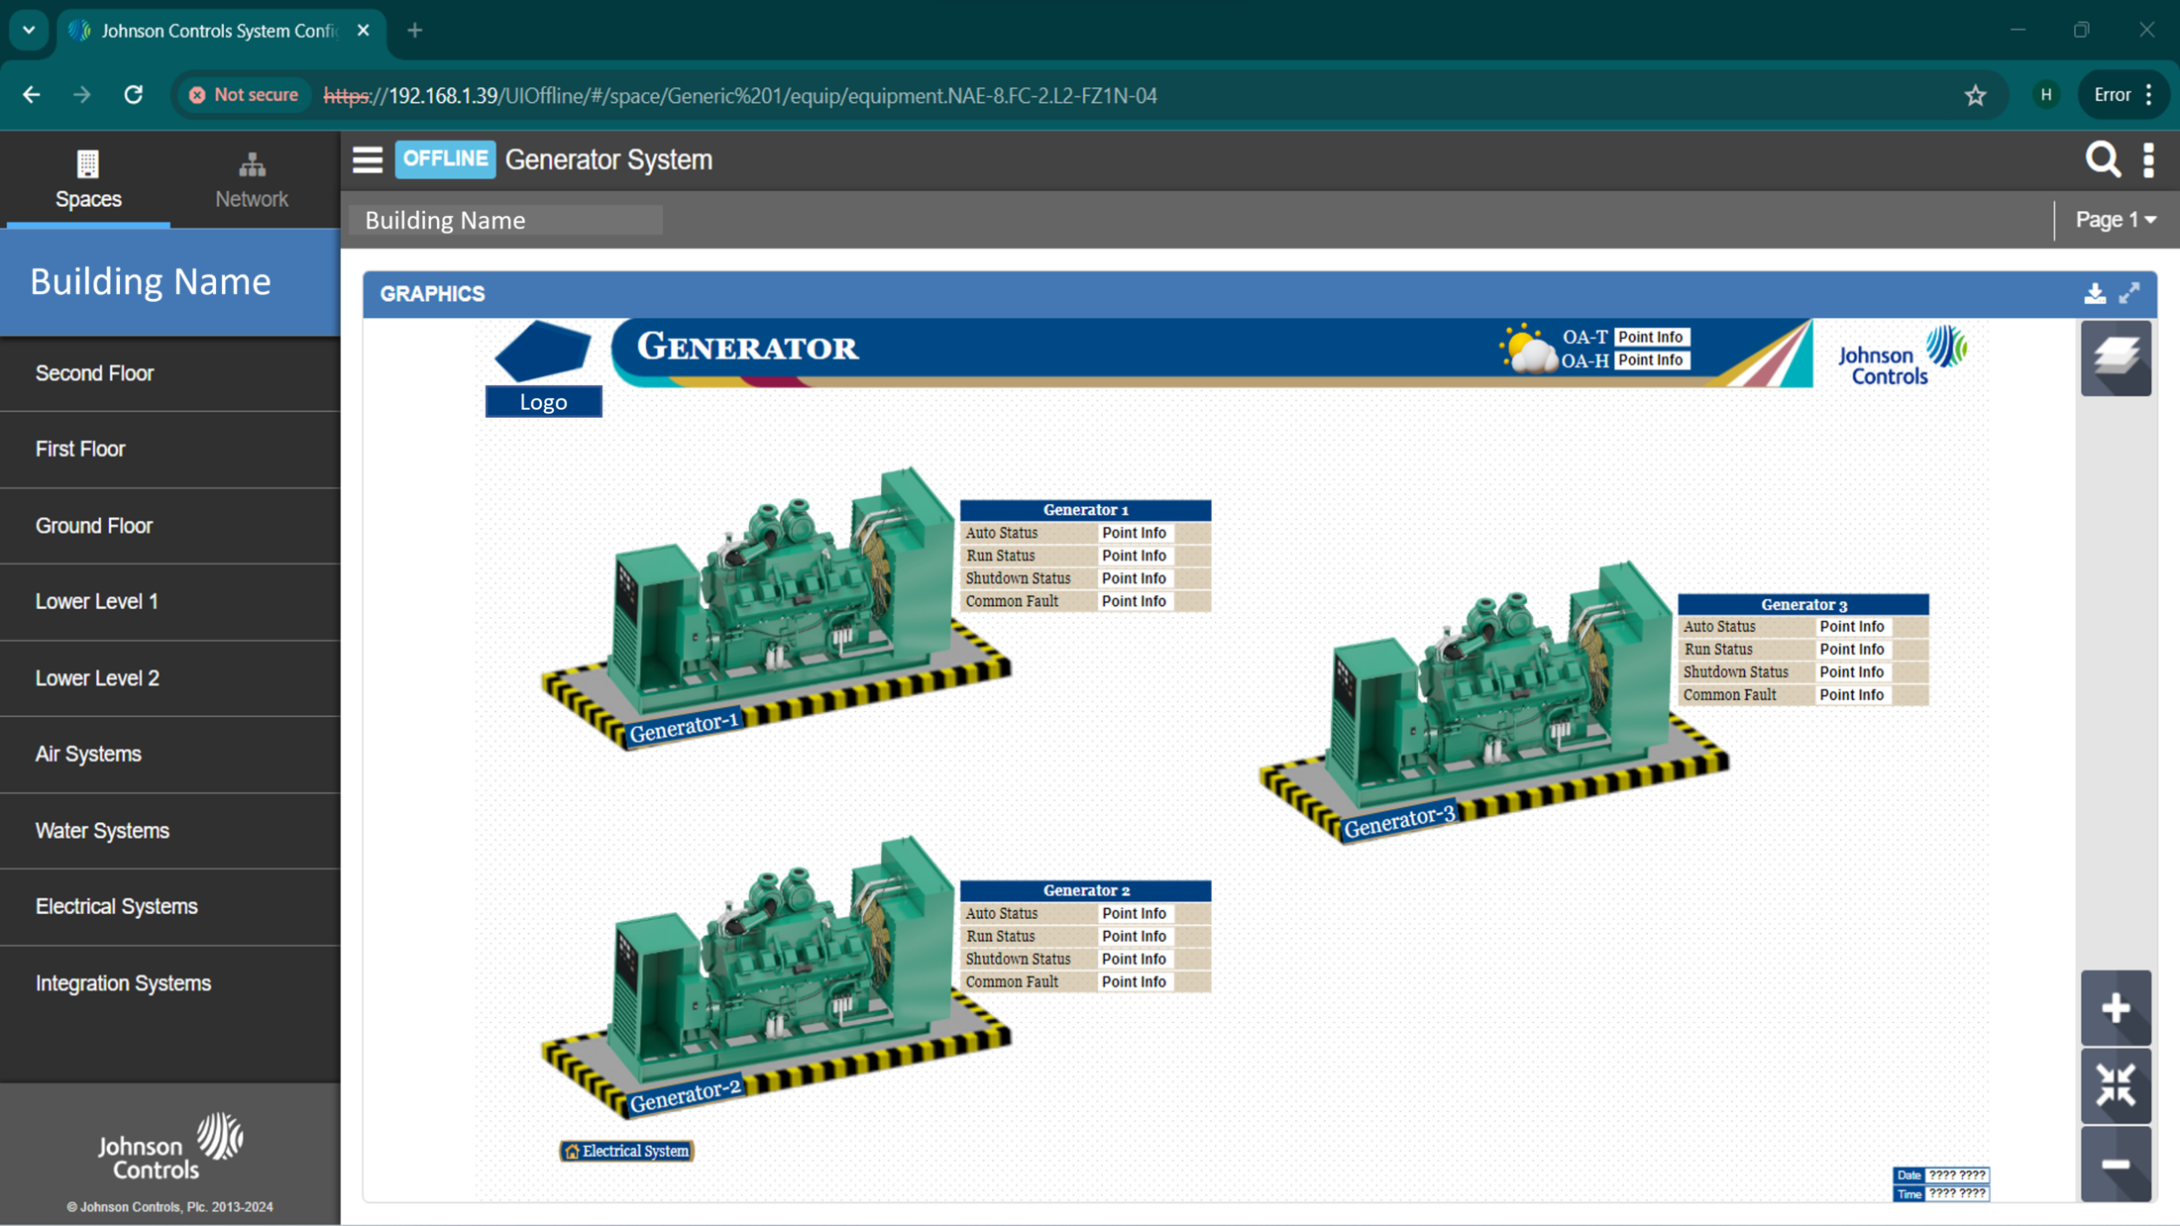The height and width of the screenshot is (1226, 2180).
Task: Click Generator 1 Run Status Point Info
Action: (1134, 556)
